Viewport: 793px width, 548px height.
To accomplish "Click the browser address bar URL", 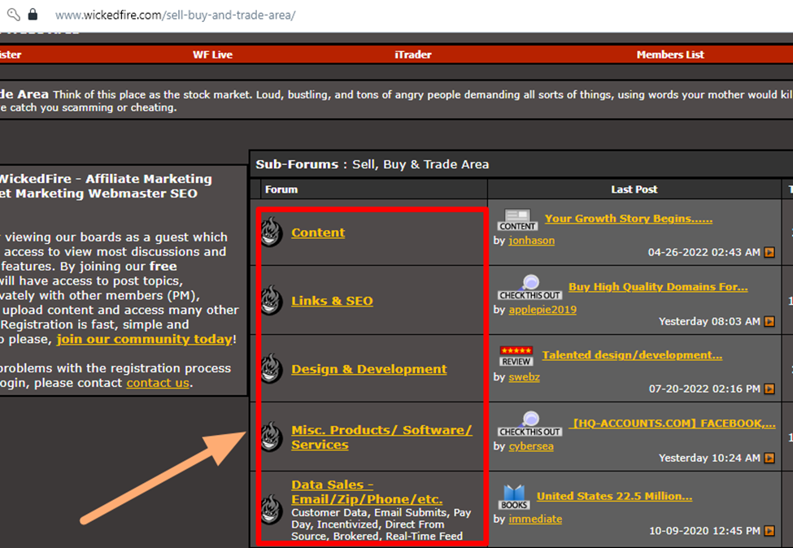I will click(x=175, y=15).
